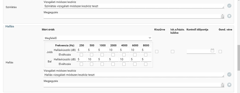Click the checkmark icon beside Színlátás method field
Image resolution: width=240 pixels, height=93 pixels.
pyautogui.click(x=229, y=6)
